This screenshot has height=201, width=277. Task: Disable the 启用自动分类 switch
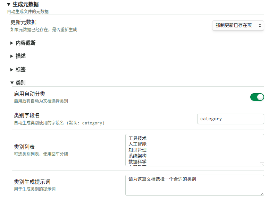click(x=257, y=97)
